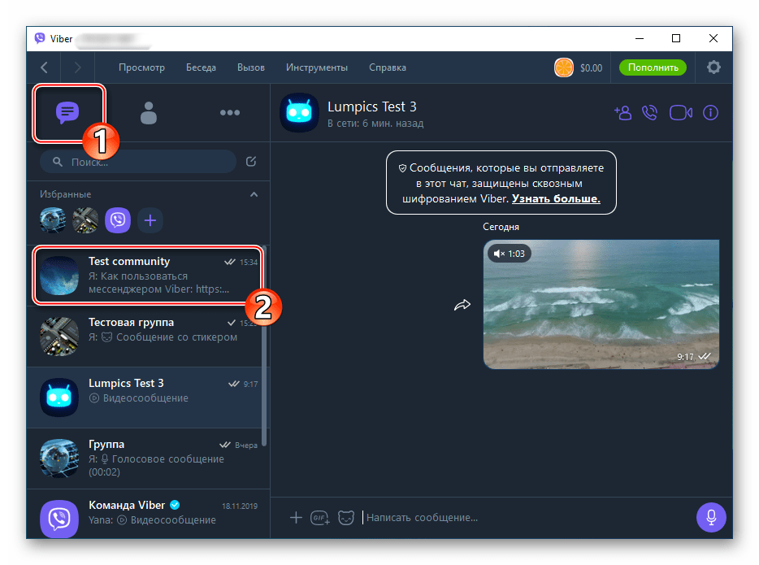Open the Беседа menu

[201, 67]
